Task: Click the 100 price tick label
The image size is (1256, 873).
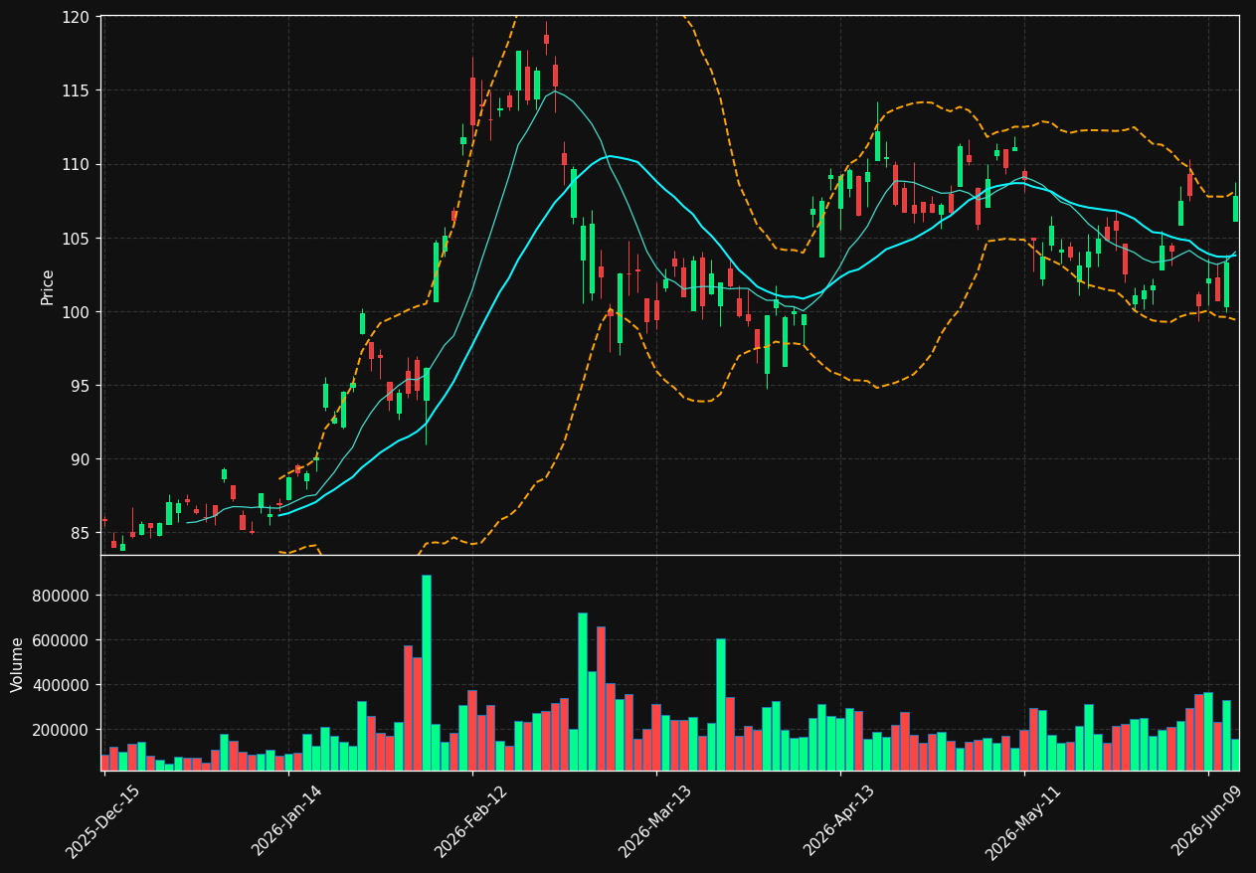Action: pyautogui.click(x=77, y=312)
